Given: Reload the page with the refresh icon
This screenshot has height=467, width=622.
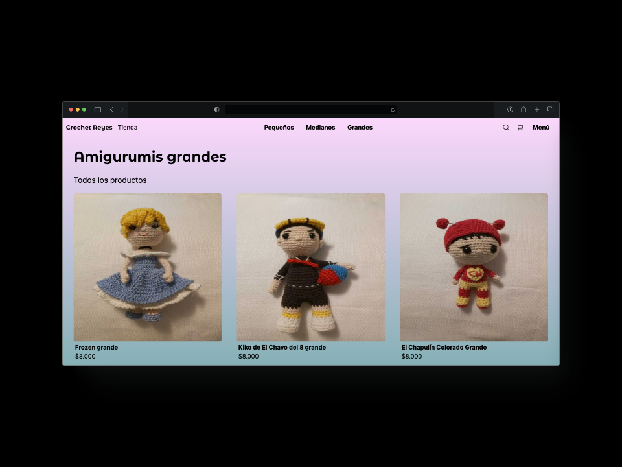Looking at the screenshot, I should 393,110.
